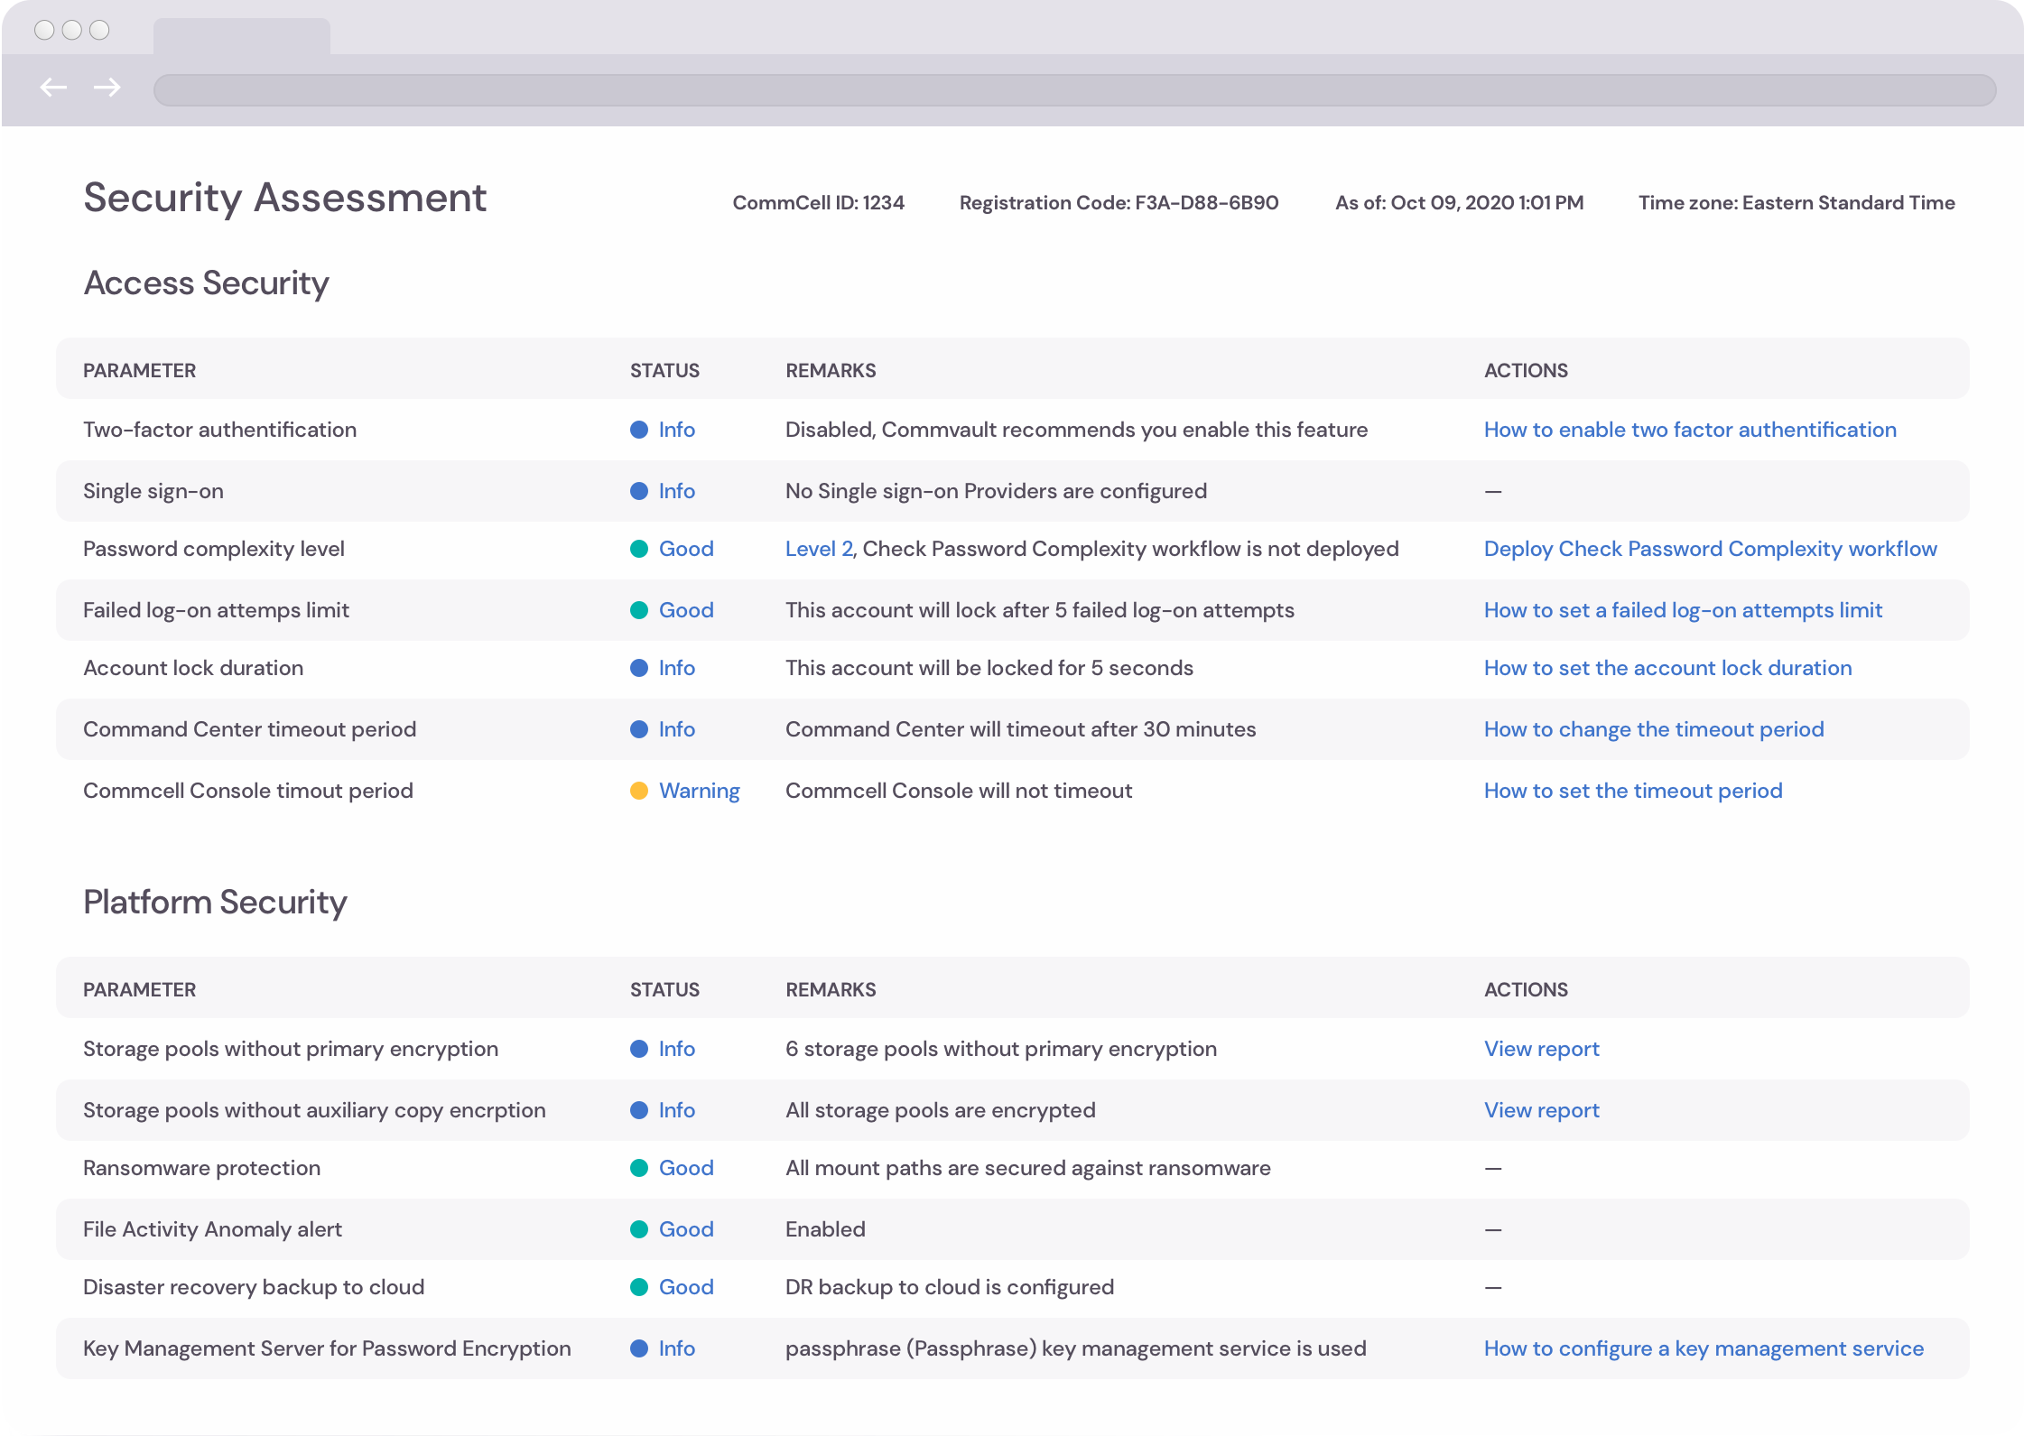Open How to set the account lock duration

coord(1668,668)
